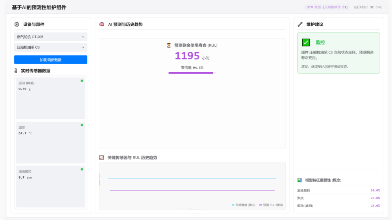Click the green status dot on 油液颗粒 card

82,169
